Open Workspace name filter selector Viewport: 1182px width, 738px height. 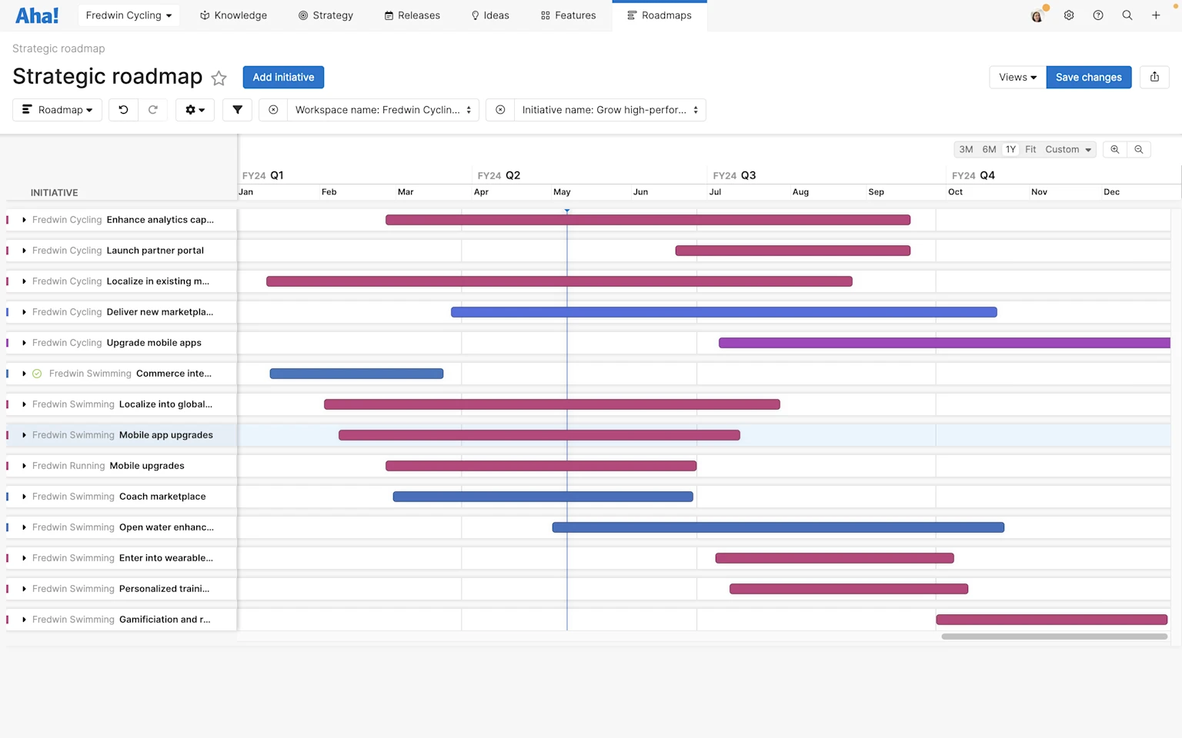[383, 110]
